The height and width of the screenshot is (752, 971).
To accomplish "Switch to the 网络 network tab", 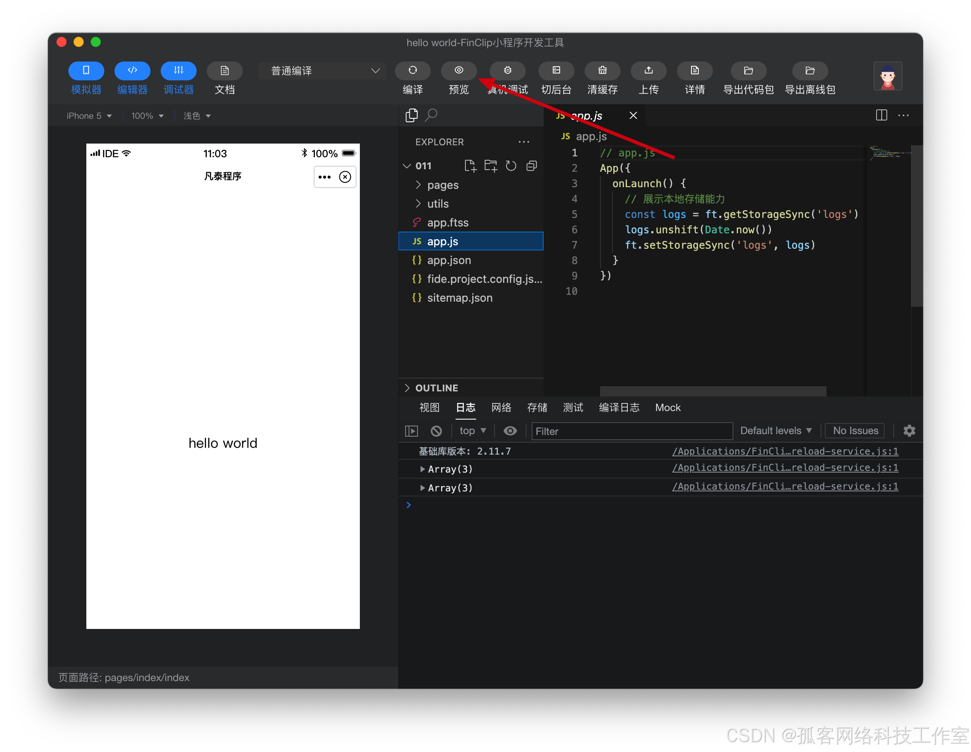I will pos(501,407).
